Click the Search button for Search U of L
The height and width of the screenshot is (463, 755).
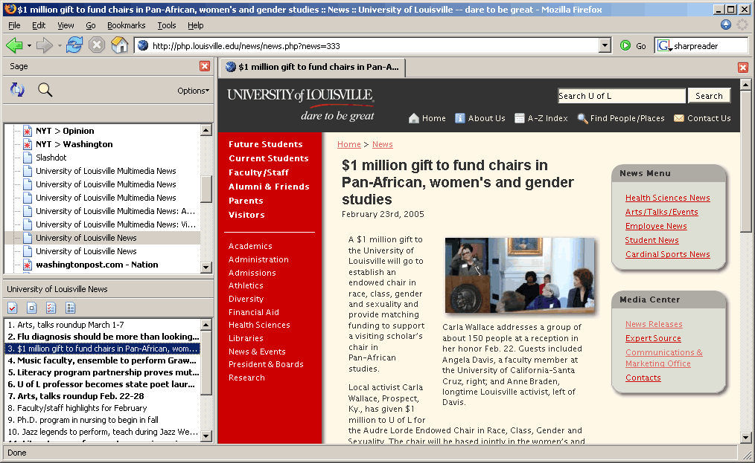point(708,95)
